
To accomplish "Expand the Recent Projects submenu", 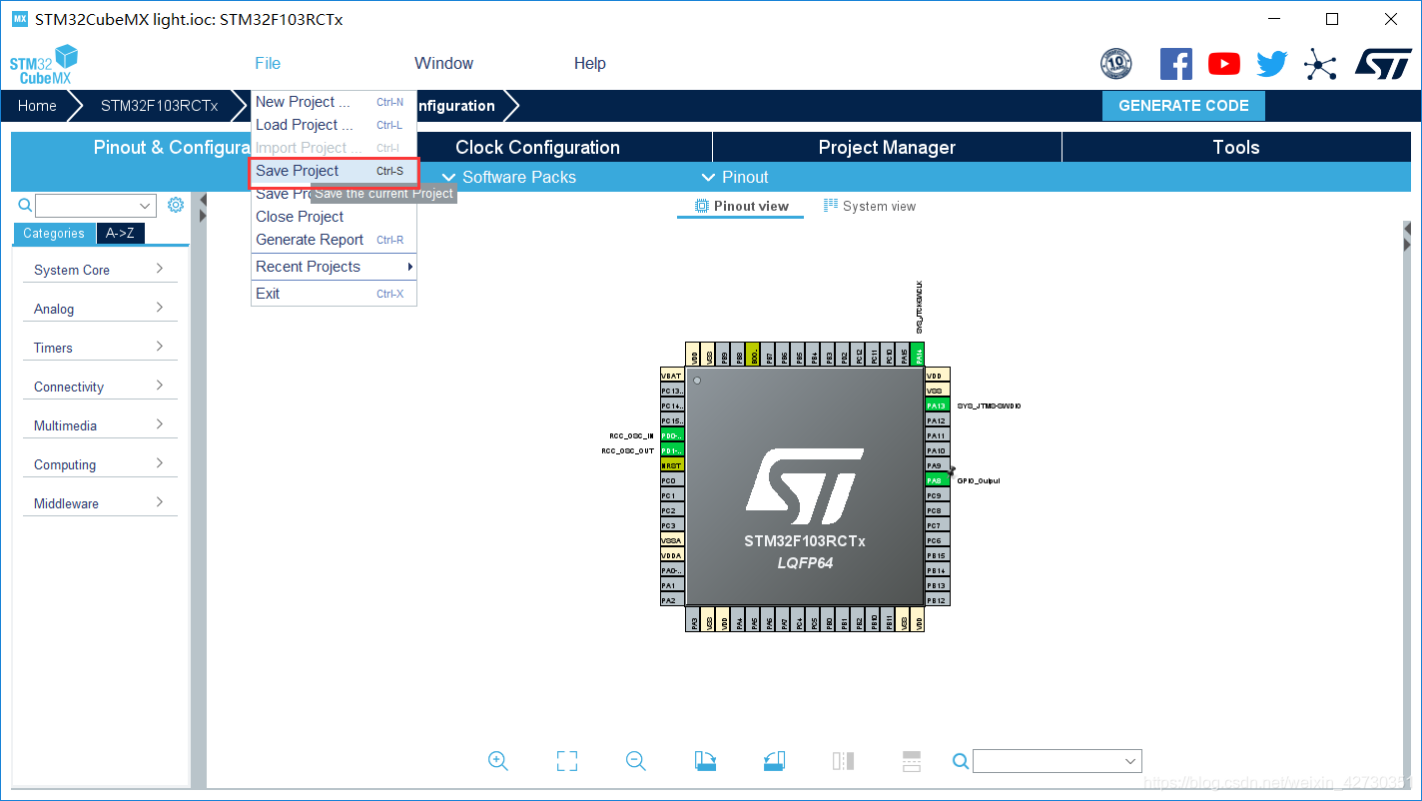I will [x=334, y=267].
